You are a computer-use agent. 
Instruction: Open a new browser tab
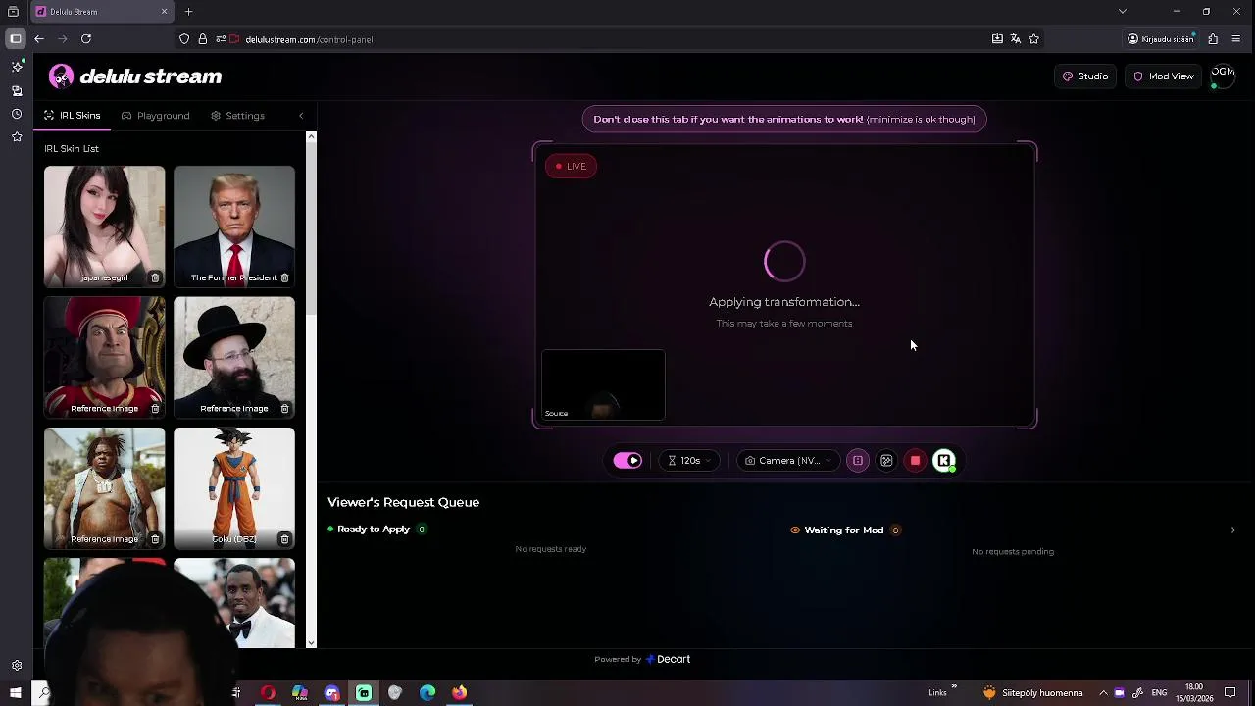click(188, 12)
